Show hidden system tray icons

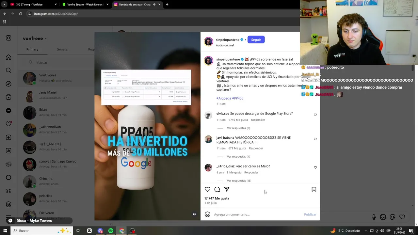[x=366, y=231]
